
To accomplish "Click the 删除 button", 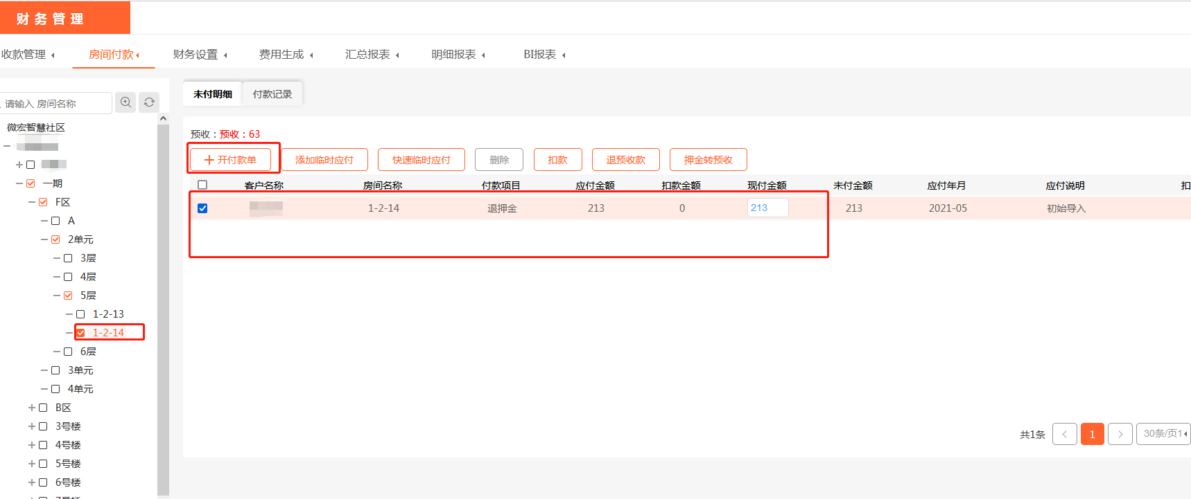I will click(499, 160).
